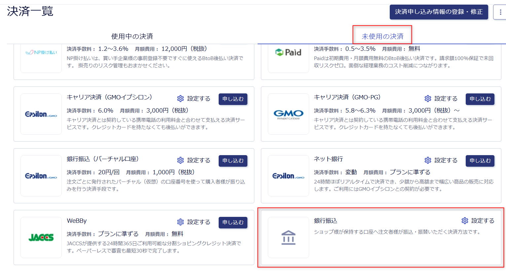Click the bank building icon on 銀行振込 card

(x=288, y=237)
